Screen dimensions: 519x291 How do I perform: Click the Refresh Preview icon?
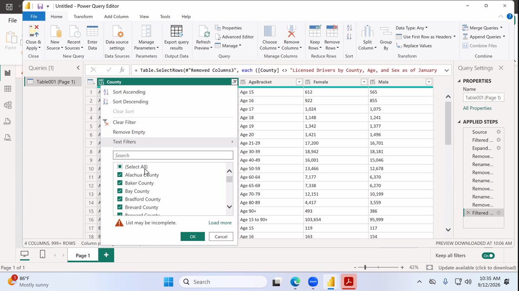tap(203, 31)
